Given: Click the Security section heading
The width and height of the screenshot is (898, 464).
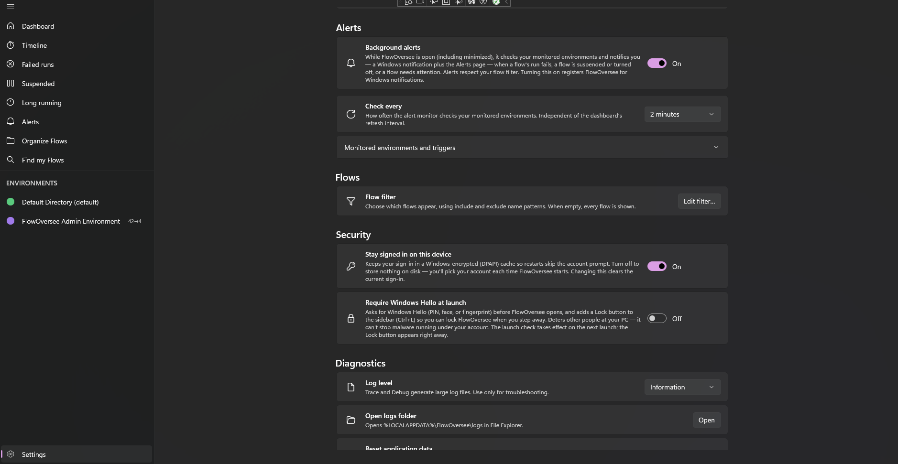Looking at the screenshot, I should point(353,235).
